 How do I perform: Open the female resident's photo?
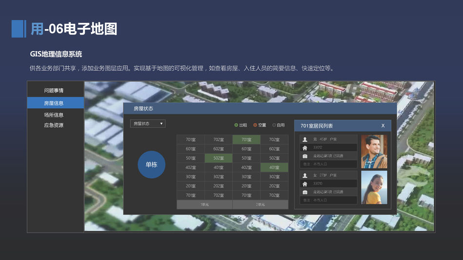(374, 187)
